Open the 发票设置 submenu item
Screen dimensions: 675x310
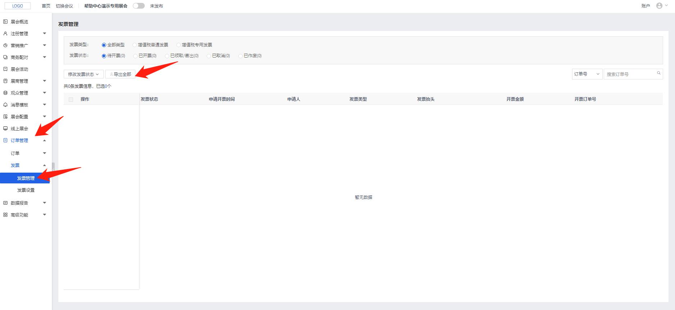[x=26, y=190]
